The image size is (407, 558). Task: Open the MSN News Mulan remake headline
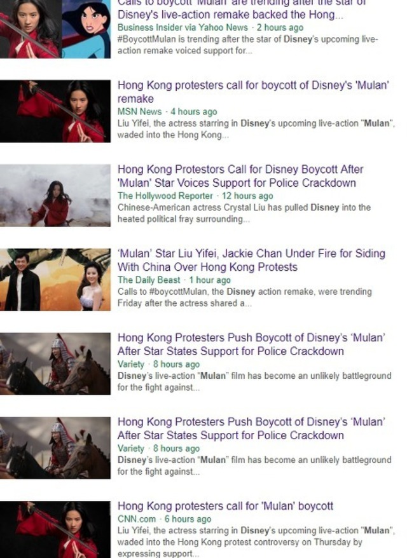point(253,92)
